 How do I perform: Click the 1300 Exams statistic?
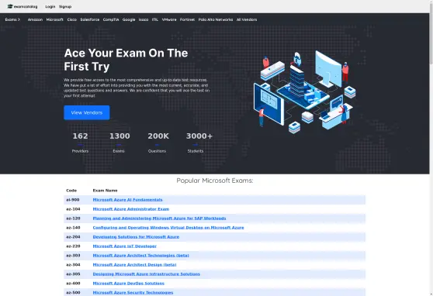coord(120,143)
